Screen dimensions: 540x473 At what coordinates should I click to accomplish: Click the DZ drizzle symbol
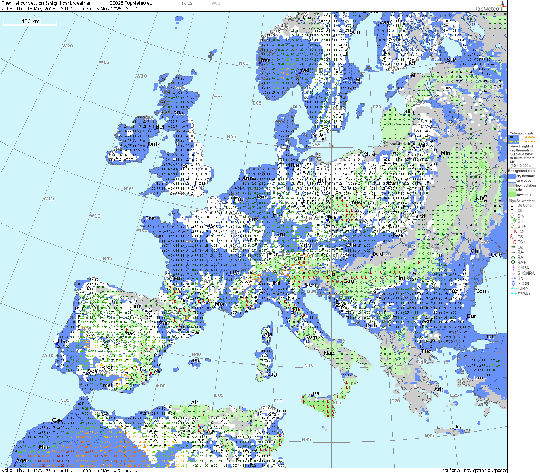[512, 247]
